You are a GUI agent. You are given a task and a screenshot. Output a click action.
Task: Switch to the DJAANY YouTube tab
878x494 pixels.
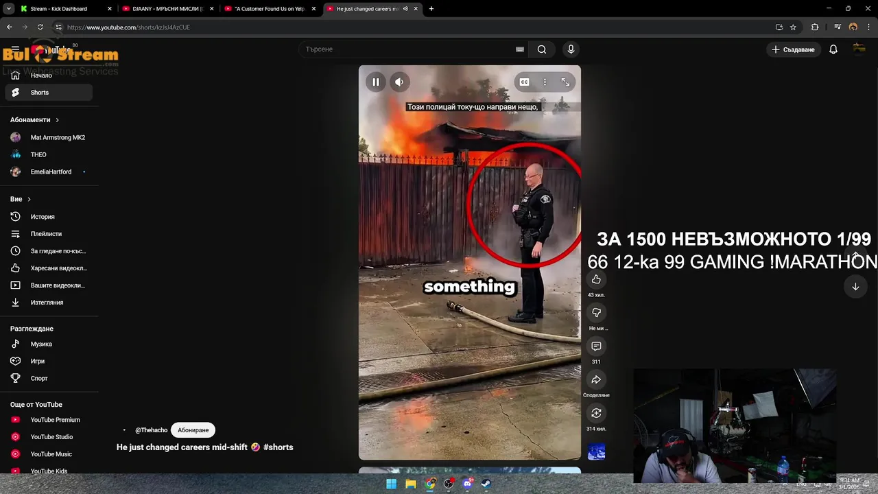(x=168, y=9)
